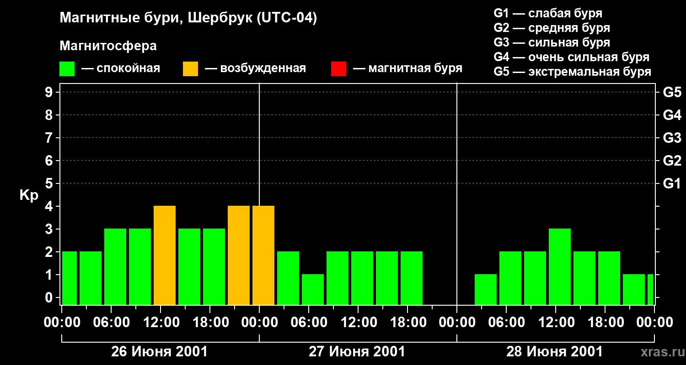
Task: Click the green Kp 3 bar over 06:00 on 26 June
Action: coord(115,266)
